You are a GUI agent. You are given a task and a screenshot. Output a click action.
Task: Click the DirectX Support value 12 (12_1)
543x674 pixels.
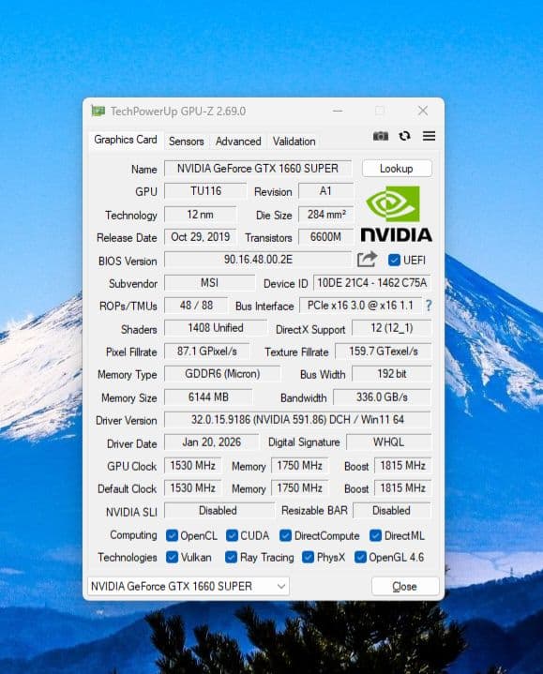tap(392, 328)
